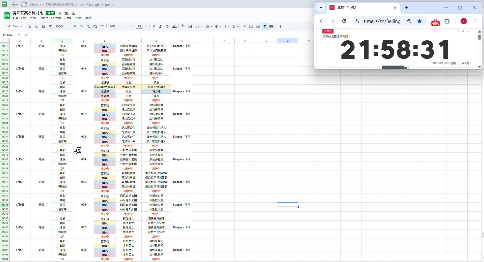484x262 pixels.
Task: Toggle the filter button
Action: pyautogui.click(x=265, y=26)
